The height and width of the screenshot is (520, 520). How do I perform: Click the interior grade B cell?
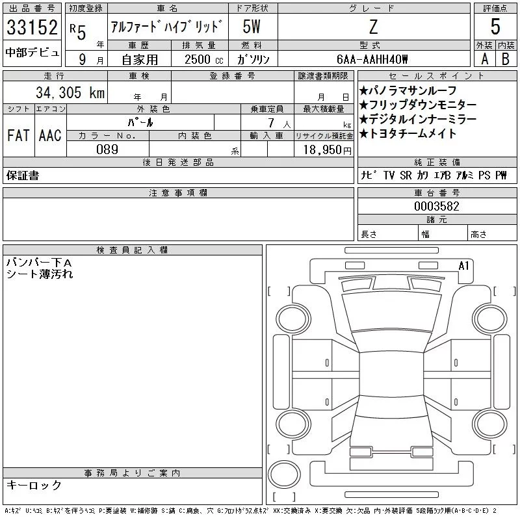(x=506, y=58)
